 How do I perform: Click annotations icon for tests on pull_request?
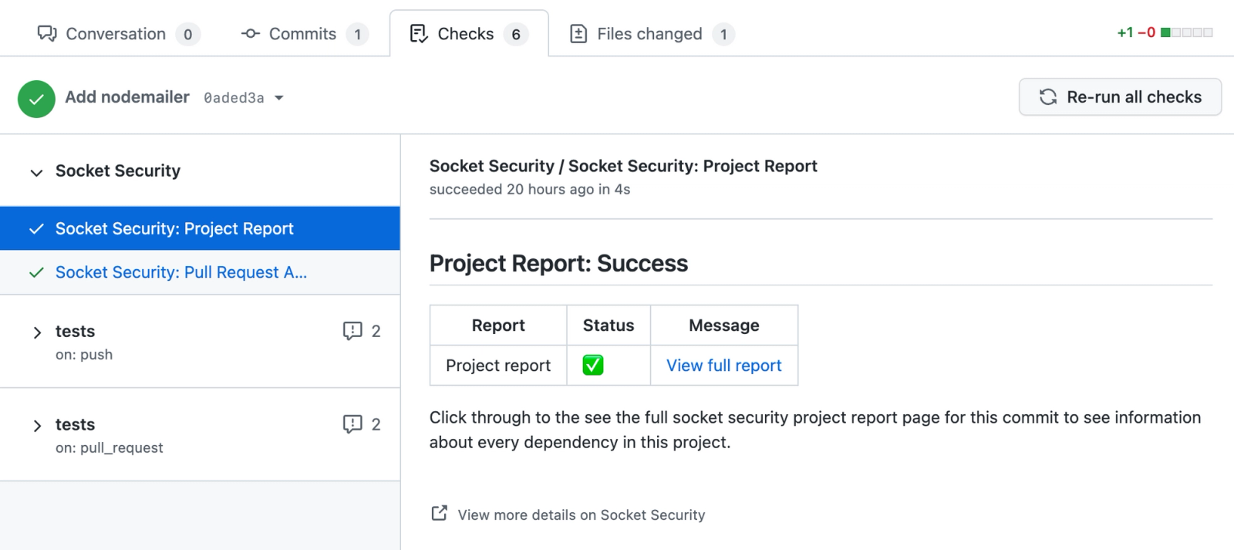click(x=352, y=424)
